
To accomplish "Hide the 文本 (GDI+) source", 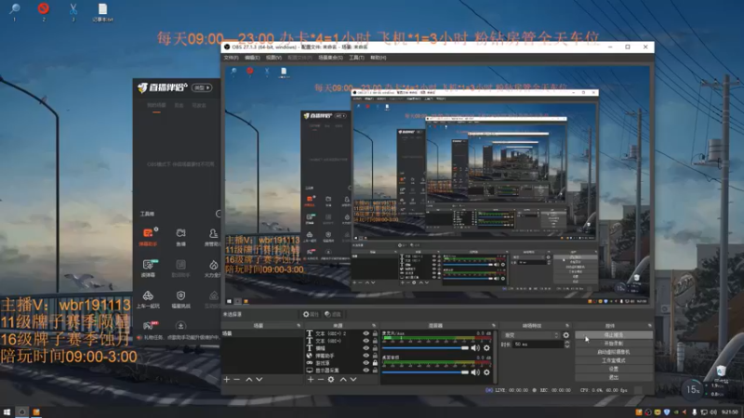I will pyautogui.click(x=365, y=341).
